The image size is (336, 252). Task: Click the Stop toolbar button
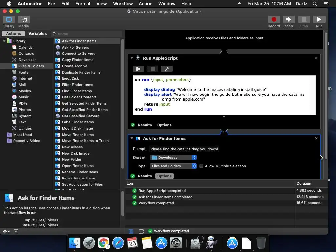point(304,19)
